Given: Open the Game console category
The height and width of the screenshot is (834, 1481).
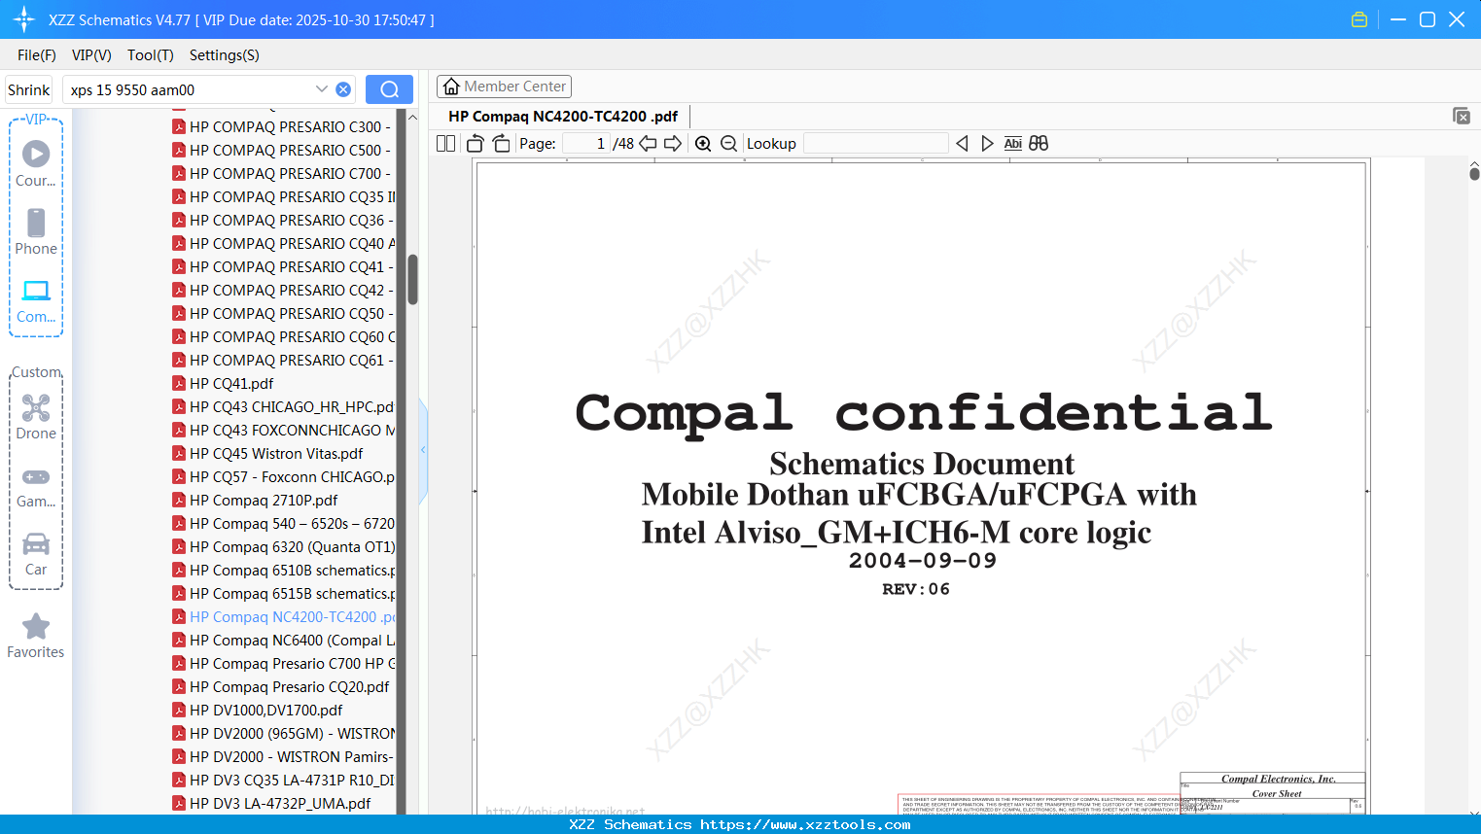Looking at the screenshot, I should tap(36, 486).
